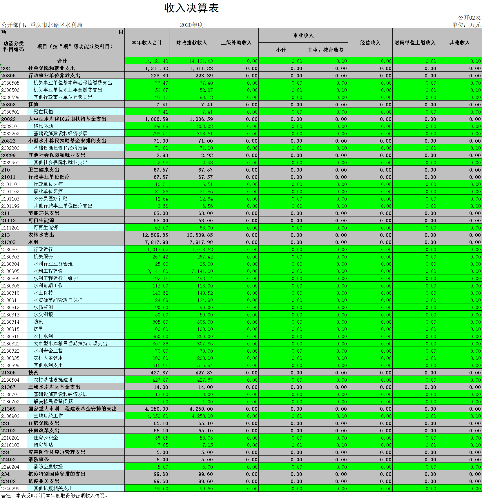
Task: Select the "三峡水库库区基金支出" row name
Action: click(x=54, y=387)
